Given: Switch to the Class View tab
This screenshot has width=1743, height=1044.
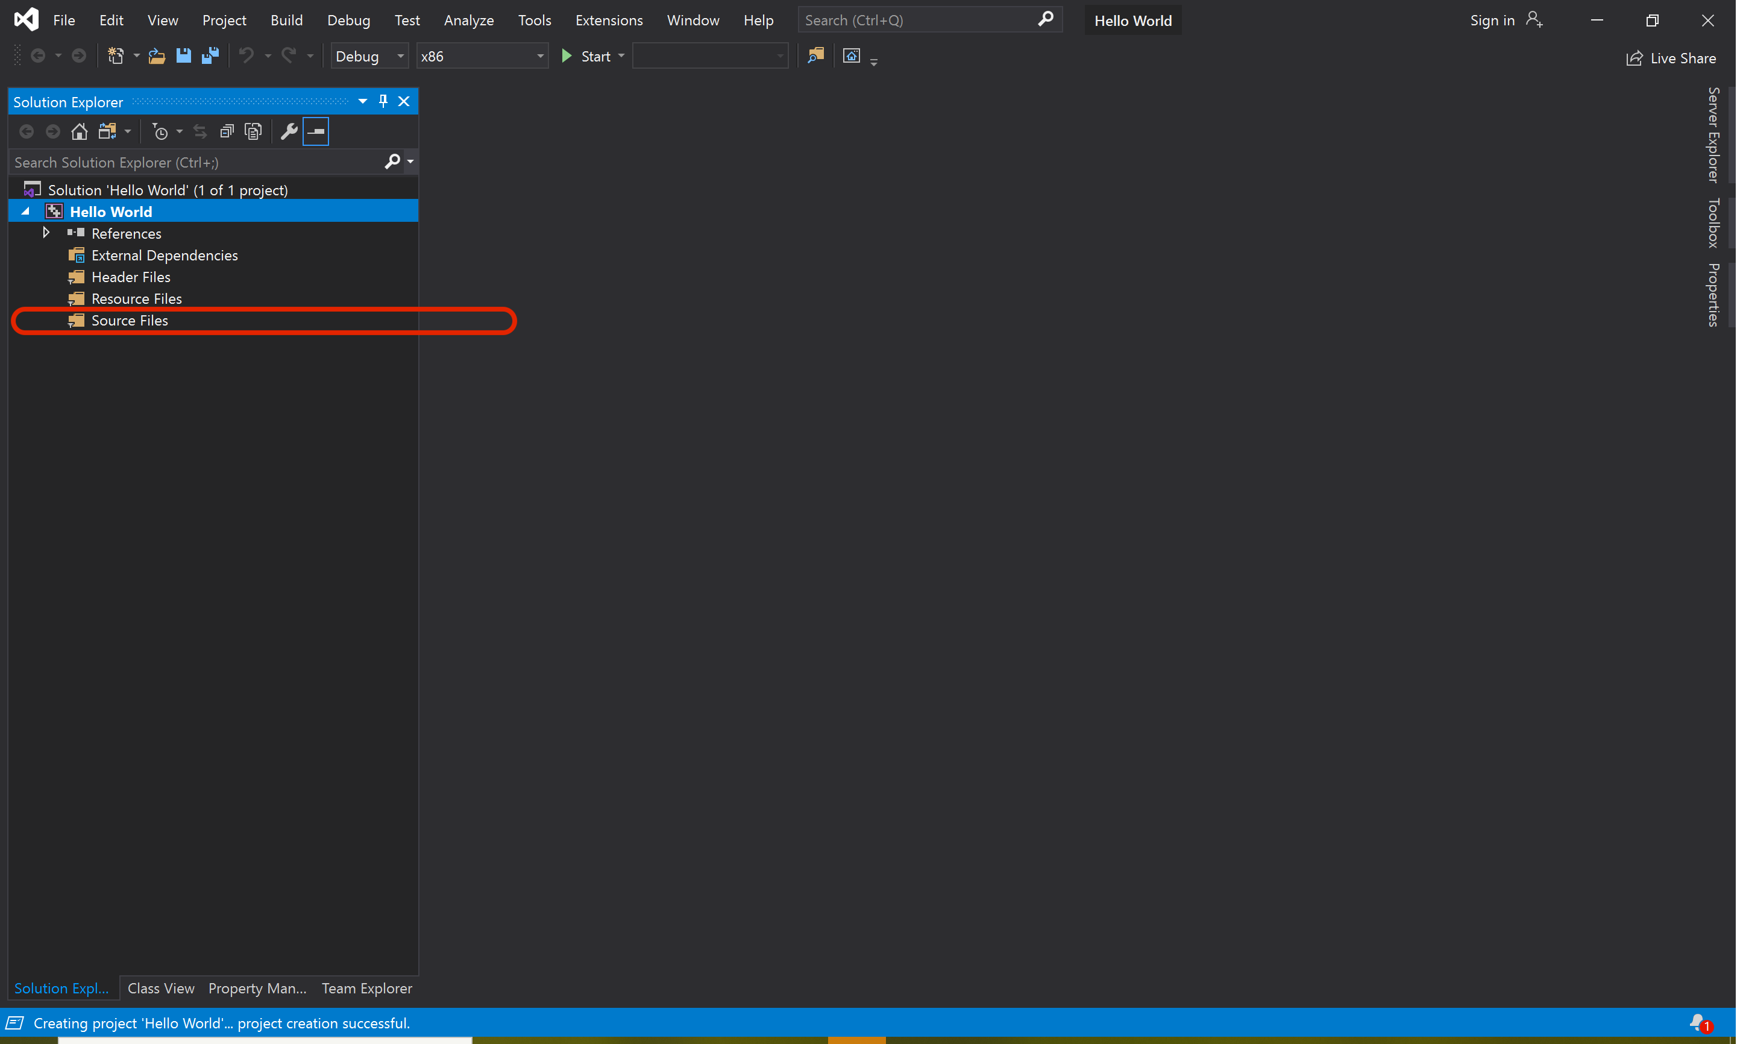Looking at the screenshot, I should click(x=161, y=988).
